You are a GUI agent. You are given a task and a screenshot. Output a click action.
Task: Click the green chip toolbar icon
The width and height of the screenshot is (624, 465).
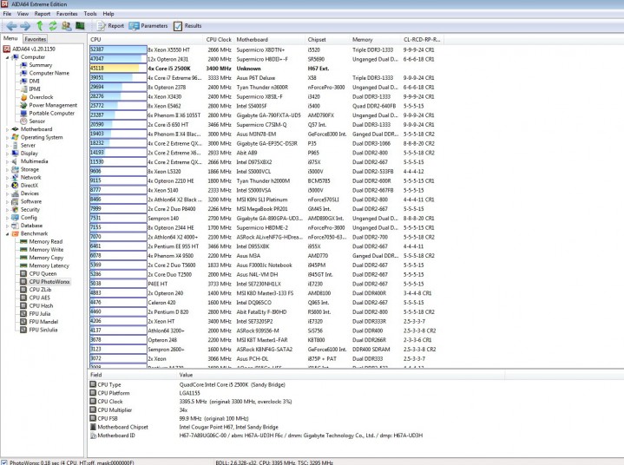tap(80, 26)
